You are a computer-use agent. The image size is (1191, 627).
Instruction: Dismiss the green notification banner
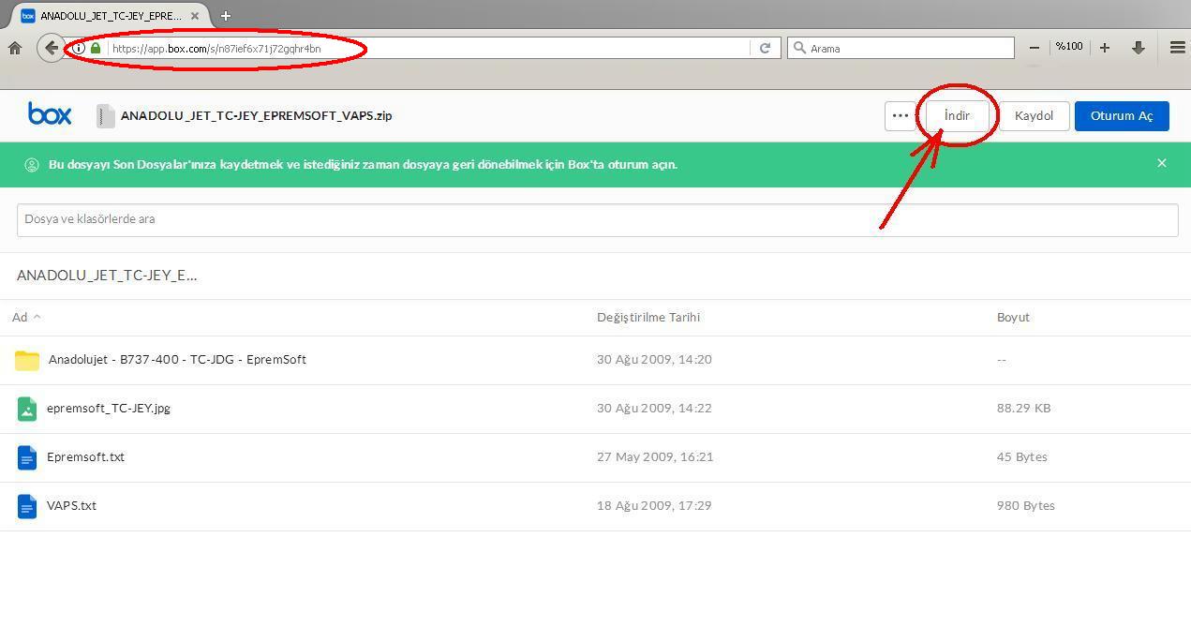click(x=1161, y=163)
